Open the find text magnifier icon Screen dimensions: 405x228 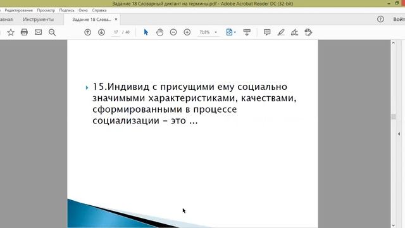point(52,32)
